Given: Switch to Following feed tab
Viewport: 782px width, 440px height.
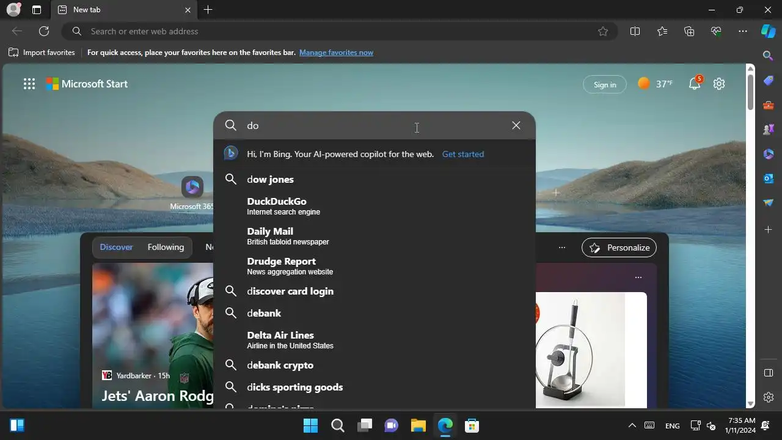Looking at the screenshot, I should [166, 247].
